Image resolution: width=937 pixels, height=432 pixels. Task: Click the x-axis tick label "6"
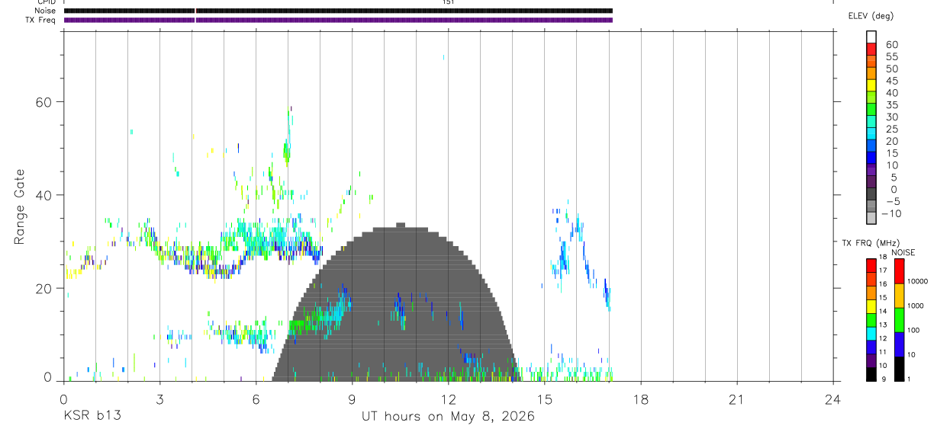click(256, 398)
